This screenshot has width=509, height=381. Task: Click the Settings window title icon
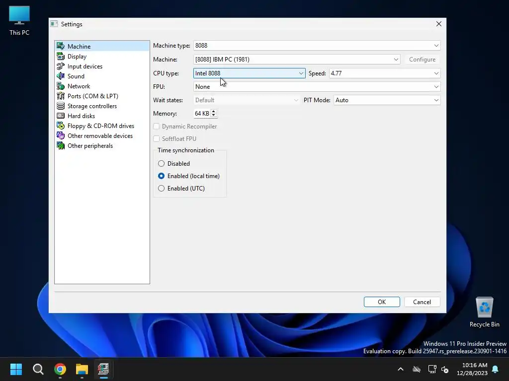tap(54, 24)
